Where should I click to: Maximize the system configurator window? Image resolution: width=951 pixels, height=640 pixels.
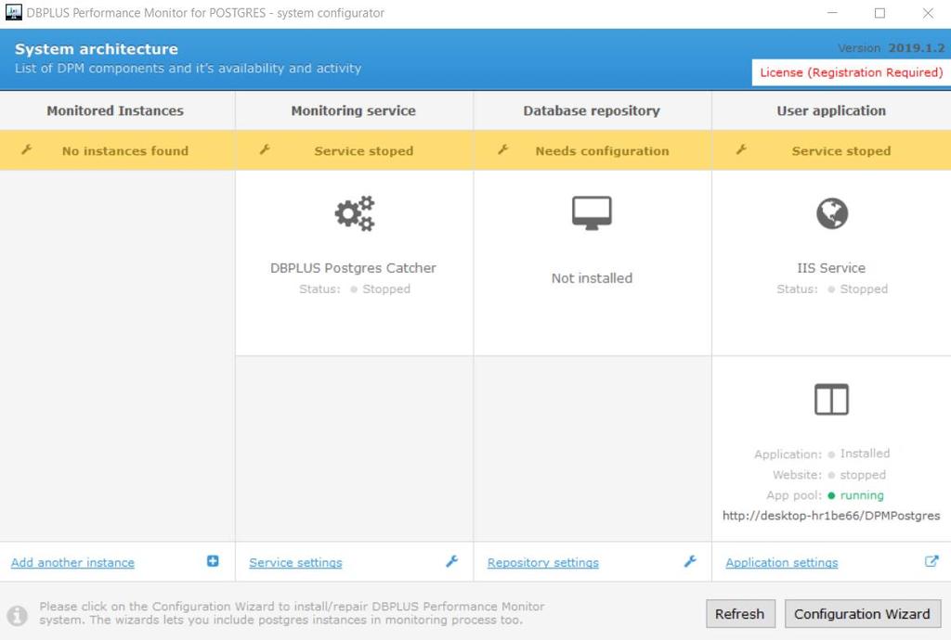click(x=880, y=13)
